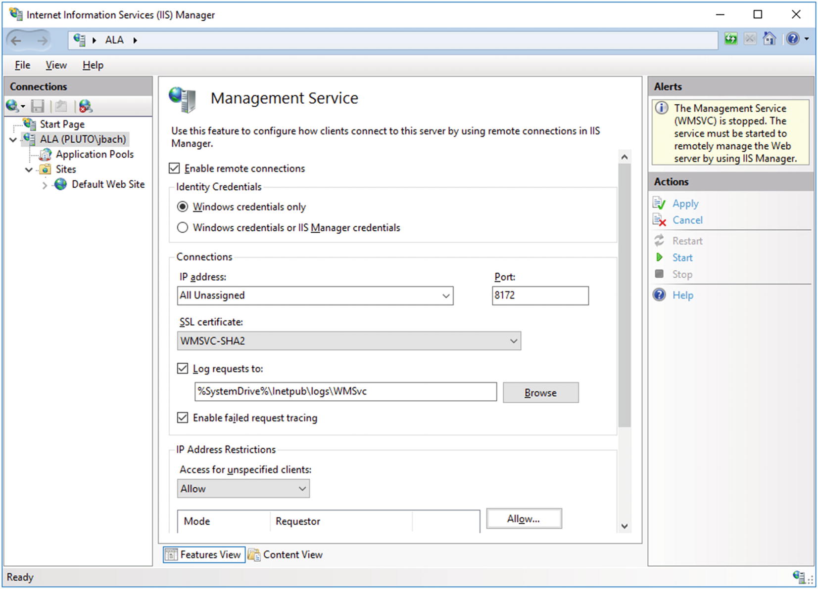This screenshot has width=818, height=589.
Task: Go to Home via house icon
Action: [769, 39]
